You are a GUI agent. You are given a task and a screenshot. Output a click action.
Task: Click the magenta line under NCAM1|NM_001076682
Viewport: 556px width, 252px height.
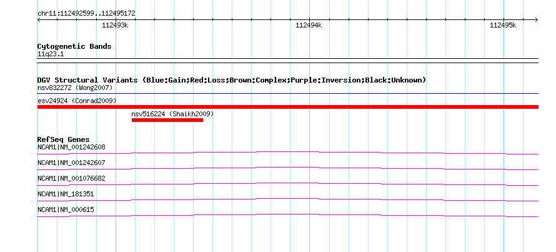287,184
